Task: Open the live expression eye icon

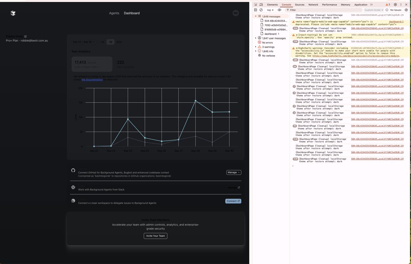Action: pyautogui.click(x=279, y=10)
